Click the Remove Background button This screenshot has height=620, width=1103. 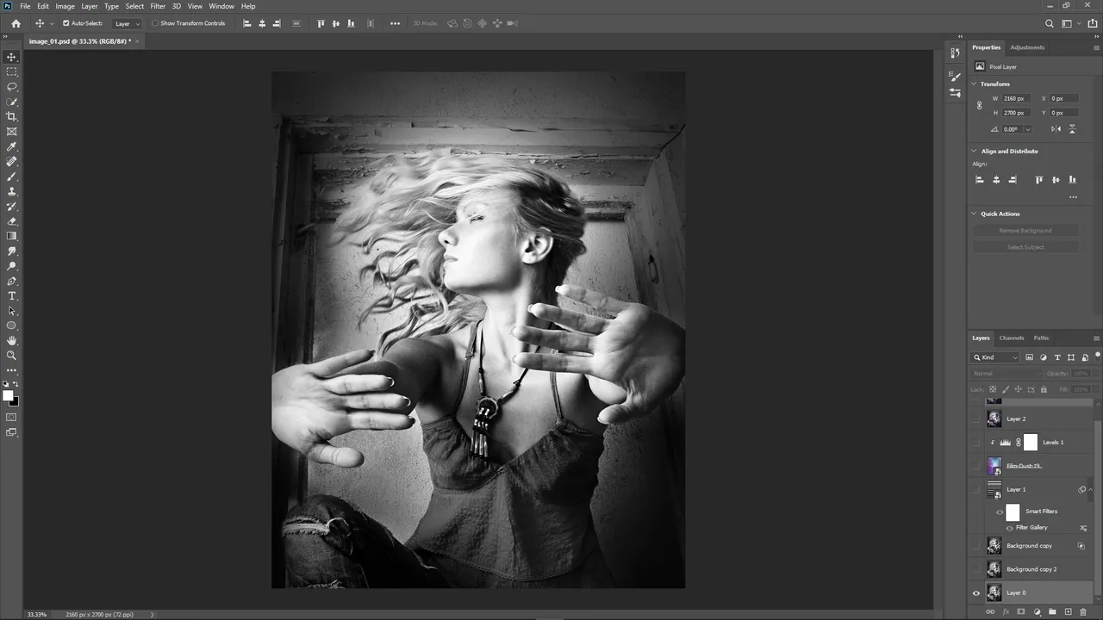(1025, 231)
